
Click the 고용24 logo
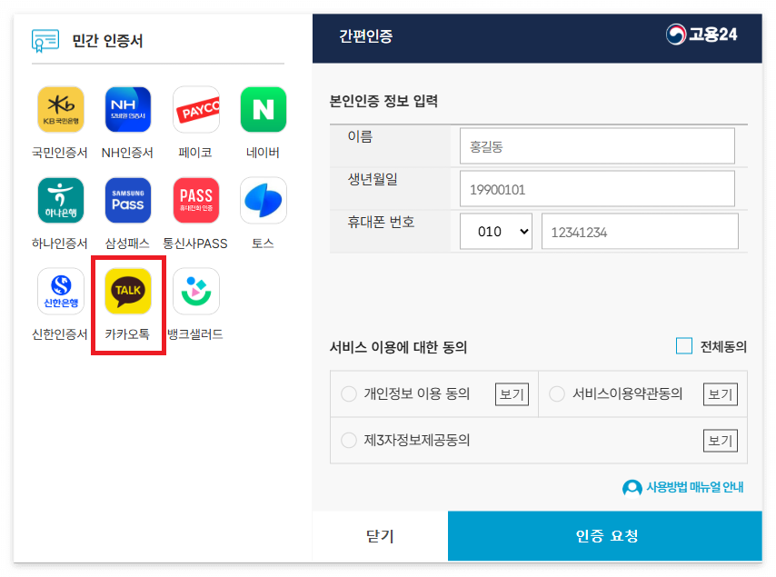click(x=701, y=35)
